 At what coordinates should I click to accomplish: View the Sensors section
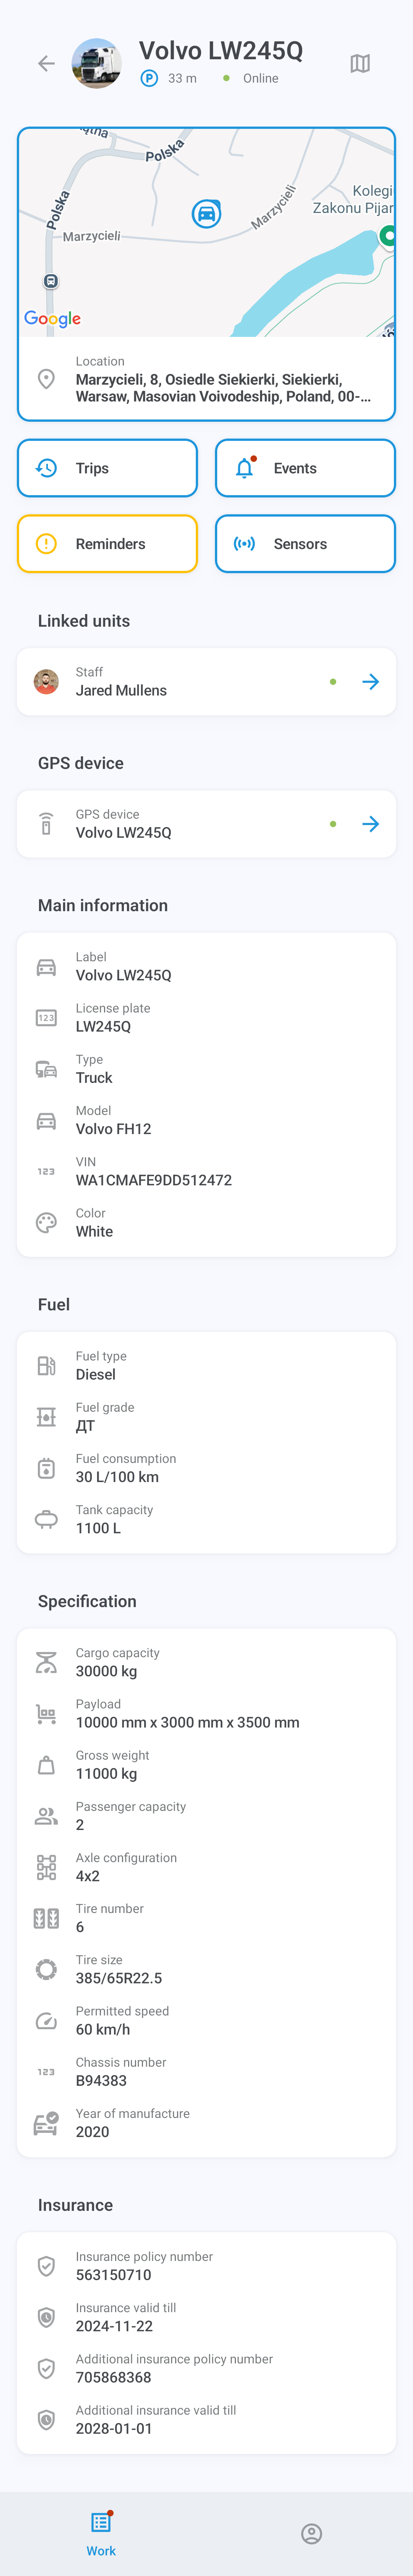305,544
